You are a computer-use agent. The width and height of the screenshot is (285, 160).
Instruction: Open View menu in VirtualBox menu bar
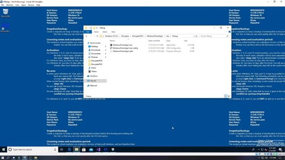pos(17,5)
